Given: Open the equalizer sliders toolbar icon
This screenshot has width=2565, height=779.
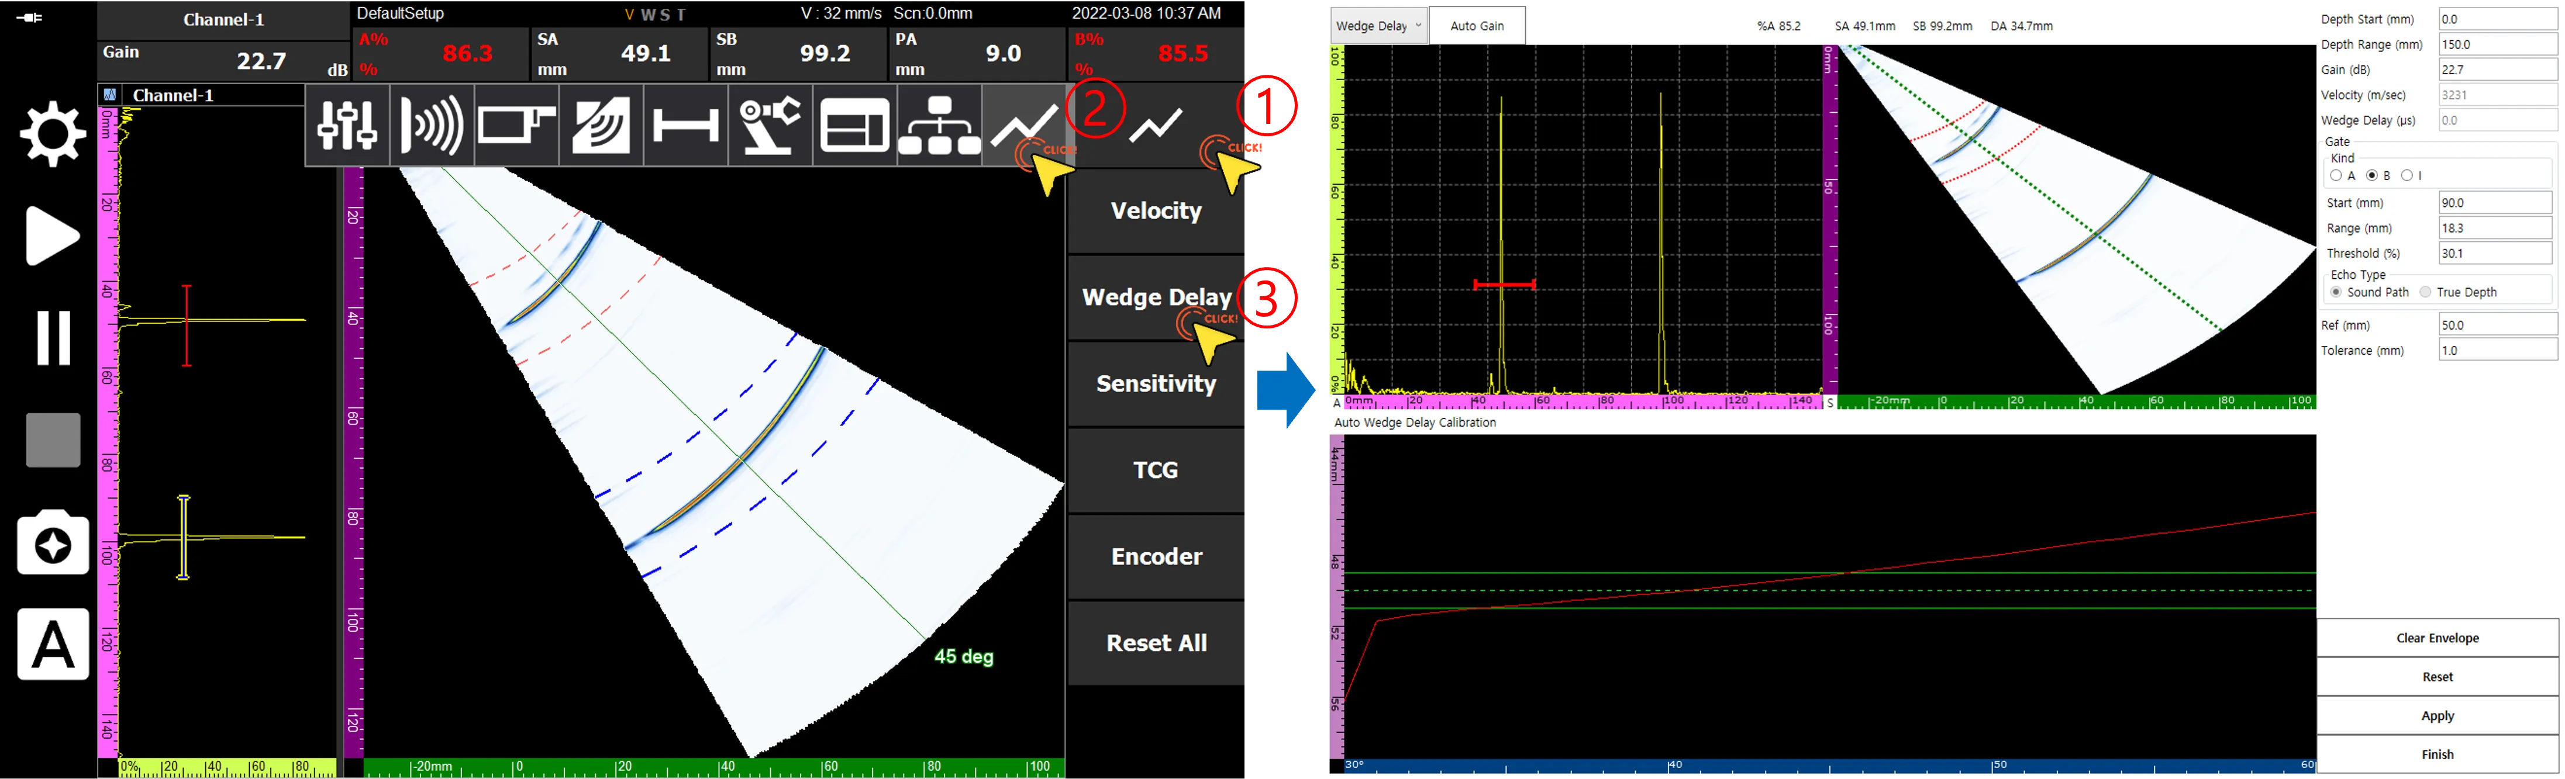Looking at the screenshot, I should point(347,126).
